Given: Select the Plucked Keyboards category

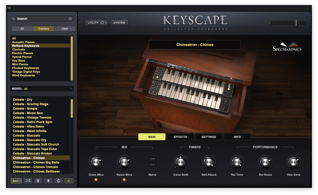Looking at the screenshot, I should [x=40, y=68].
